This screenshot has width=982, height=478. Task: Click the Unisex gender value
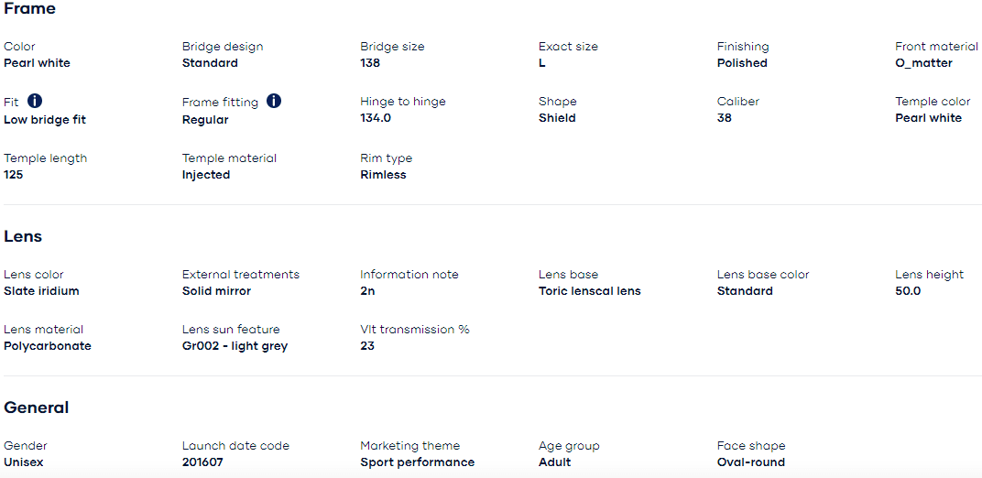(24, 462)
